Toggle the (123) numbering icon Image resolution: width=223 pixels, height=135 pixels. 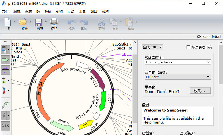pos(5,126)
